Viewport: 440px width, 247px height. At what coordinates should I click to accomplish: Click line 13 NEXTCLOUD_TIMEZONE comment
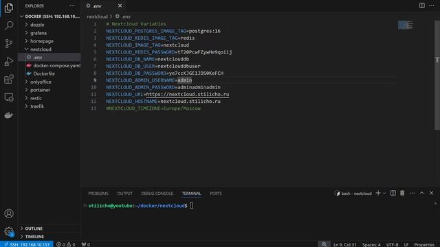pyautogui.click(x=153, y=108)
